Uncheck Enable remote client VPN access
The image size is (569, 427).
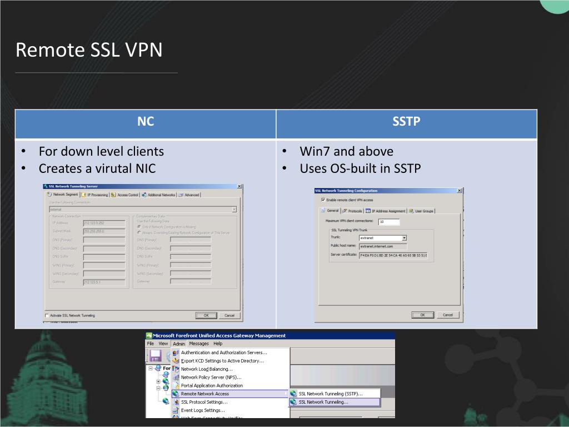[323, 200]
